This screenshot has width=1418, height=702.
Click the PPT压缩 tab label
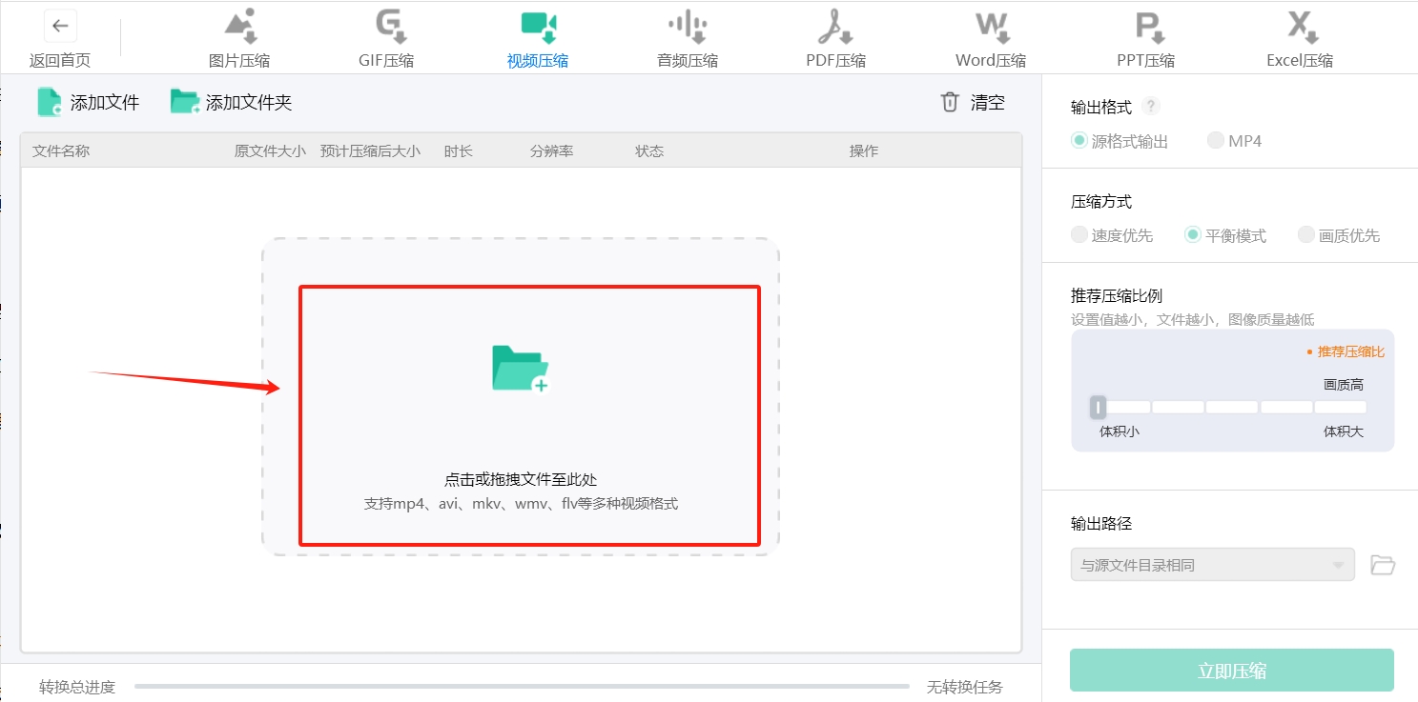(x=1146, y=61)
